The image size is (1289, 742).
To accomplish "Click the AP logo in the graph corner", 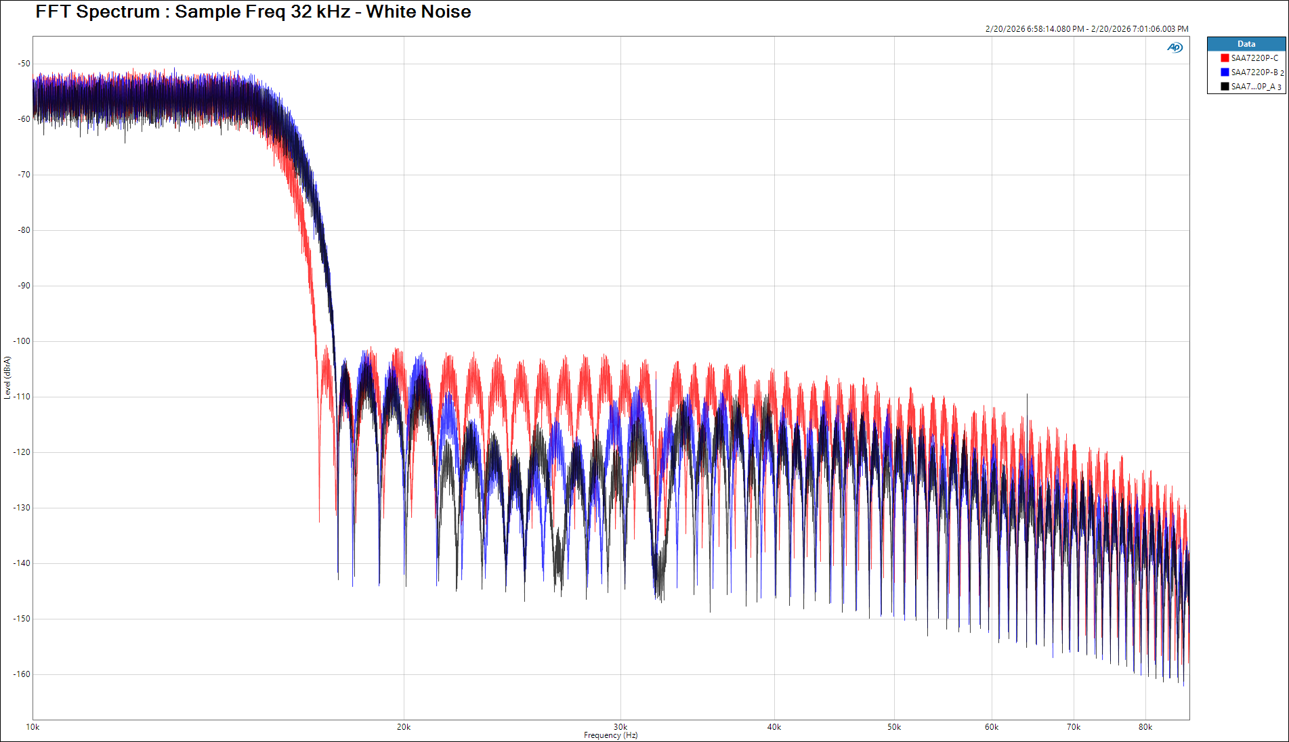I will click(x=1175, y=47).
